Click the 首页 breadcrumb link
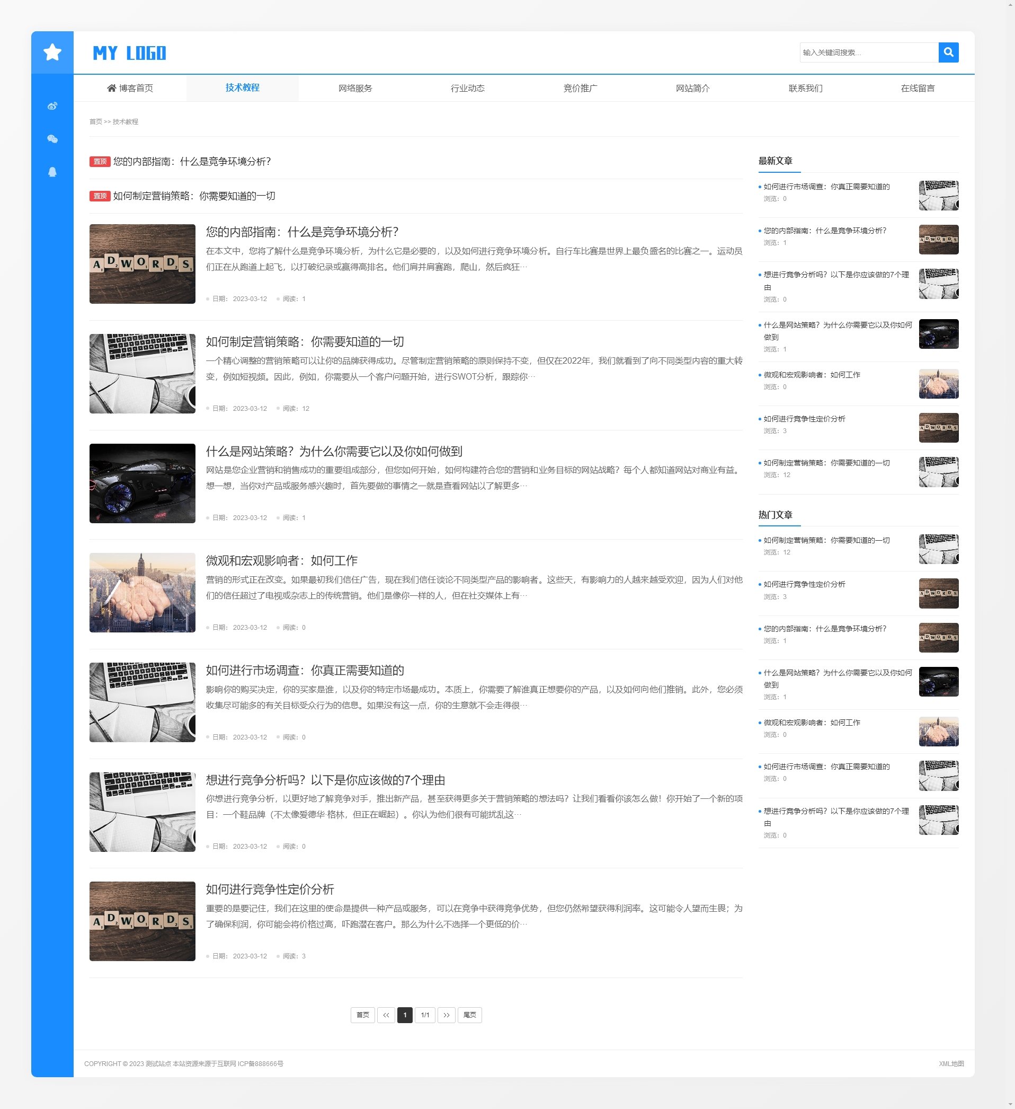Image resolution: width=1015 pixels, height=1109 pixels. coord(96,121)
